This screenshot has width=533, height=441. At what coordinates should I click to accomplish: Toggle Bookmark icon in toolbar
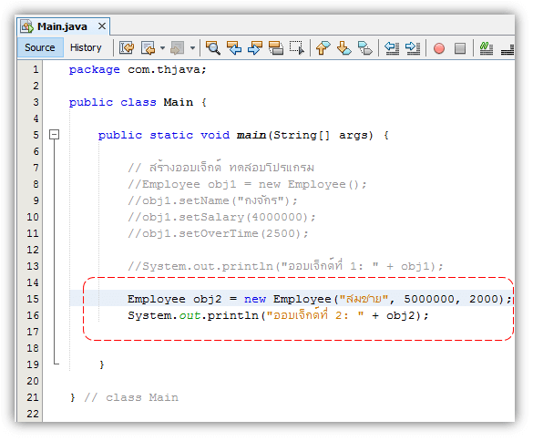pyautogui.click(x=365, y=47)
